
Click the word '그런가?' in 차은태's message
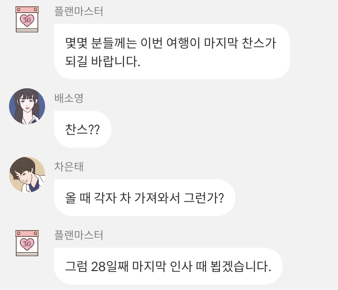[x=204, y=198]
